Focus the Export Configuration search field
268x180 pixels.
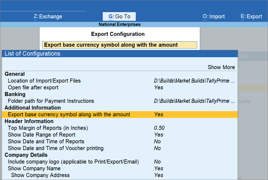click(x=120, y=45)
